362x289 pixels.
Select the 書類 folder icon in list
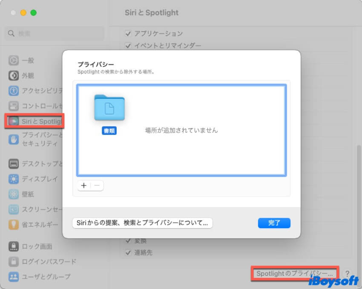[x=109, y=109]
